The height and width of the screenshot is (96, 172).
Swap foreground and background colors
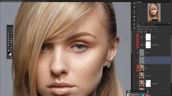[11, 52]
